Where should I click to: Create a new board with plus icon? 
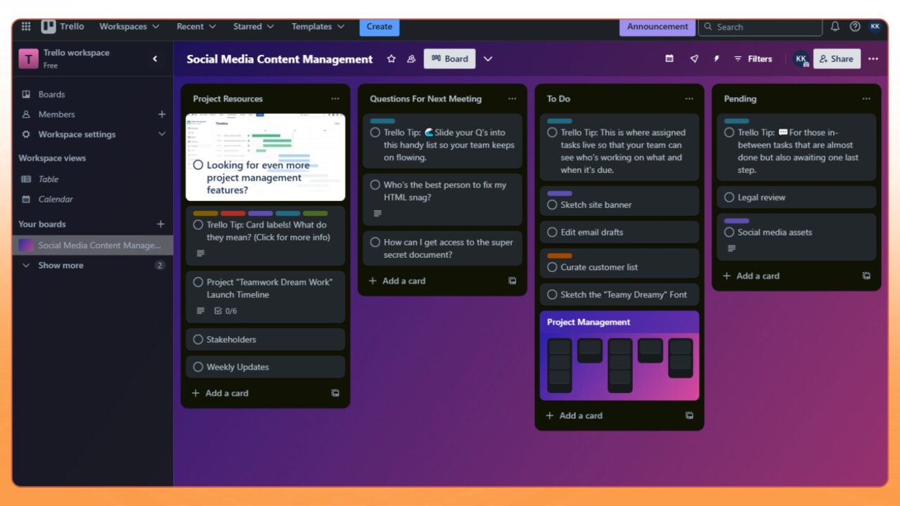point(160,224)
